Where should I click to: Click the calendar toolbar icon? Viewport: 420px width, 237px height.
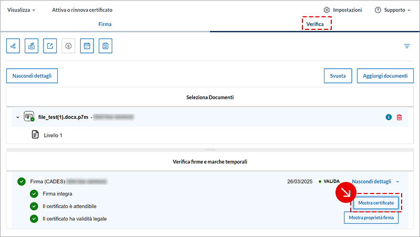87,46
